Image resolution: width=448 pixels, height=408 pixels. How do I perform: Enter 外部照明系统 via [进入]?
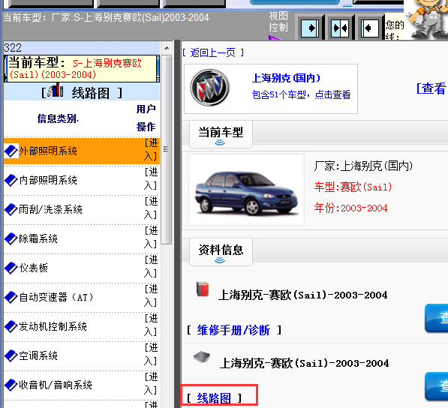(151, 149)
